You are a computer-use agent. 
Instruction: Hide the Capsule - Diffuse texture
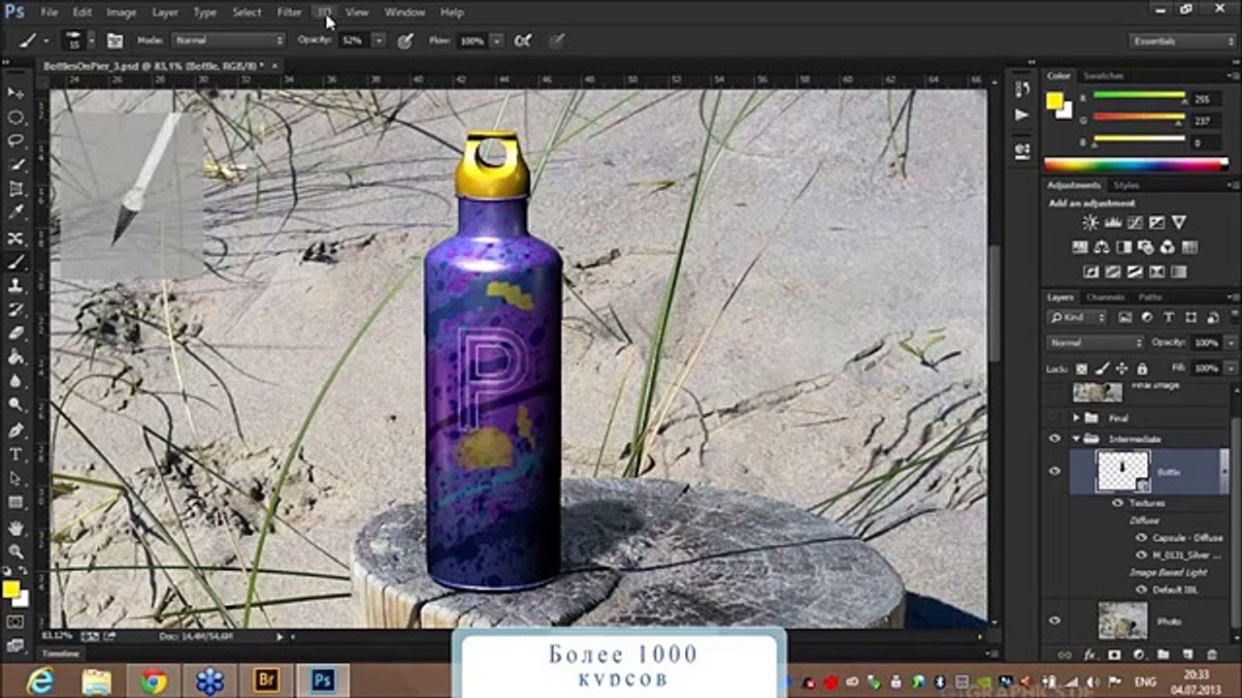[x=1141, y=537]
